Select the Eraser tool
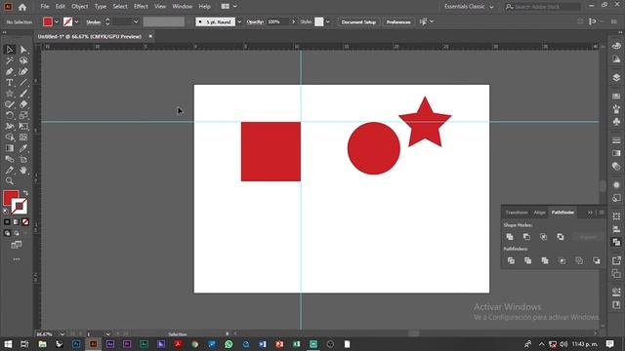The width and height of the screenshot is (625, 351). [x=23, y=104]
